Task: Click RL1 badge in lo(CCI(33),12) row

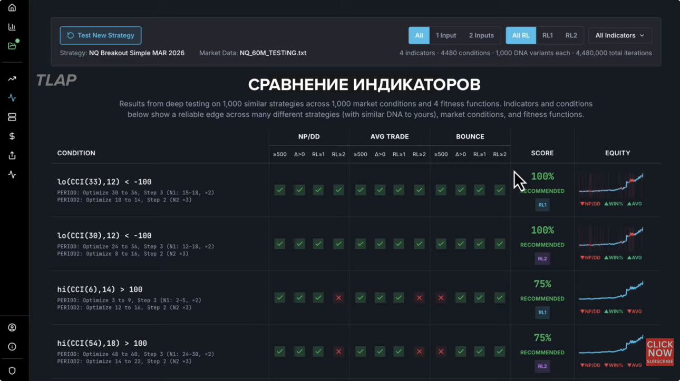Action: click(x=542, y=205)
